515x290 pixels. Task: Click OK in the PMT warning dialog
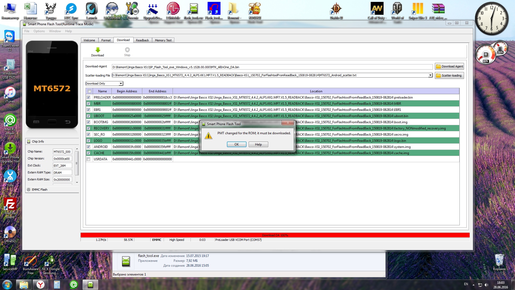tap(236, 144)
